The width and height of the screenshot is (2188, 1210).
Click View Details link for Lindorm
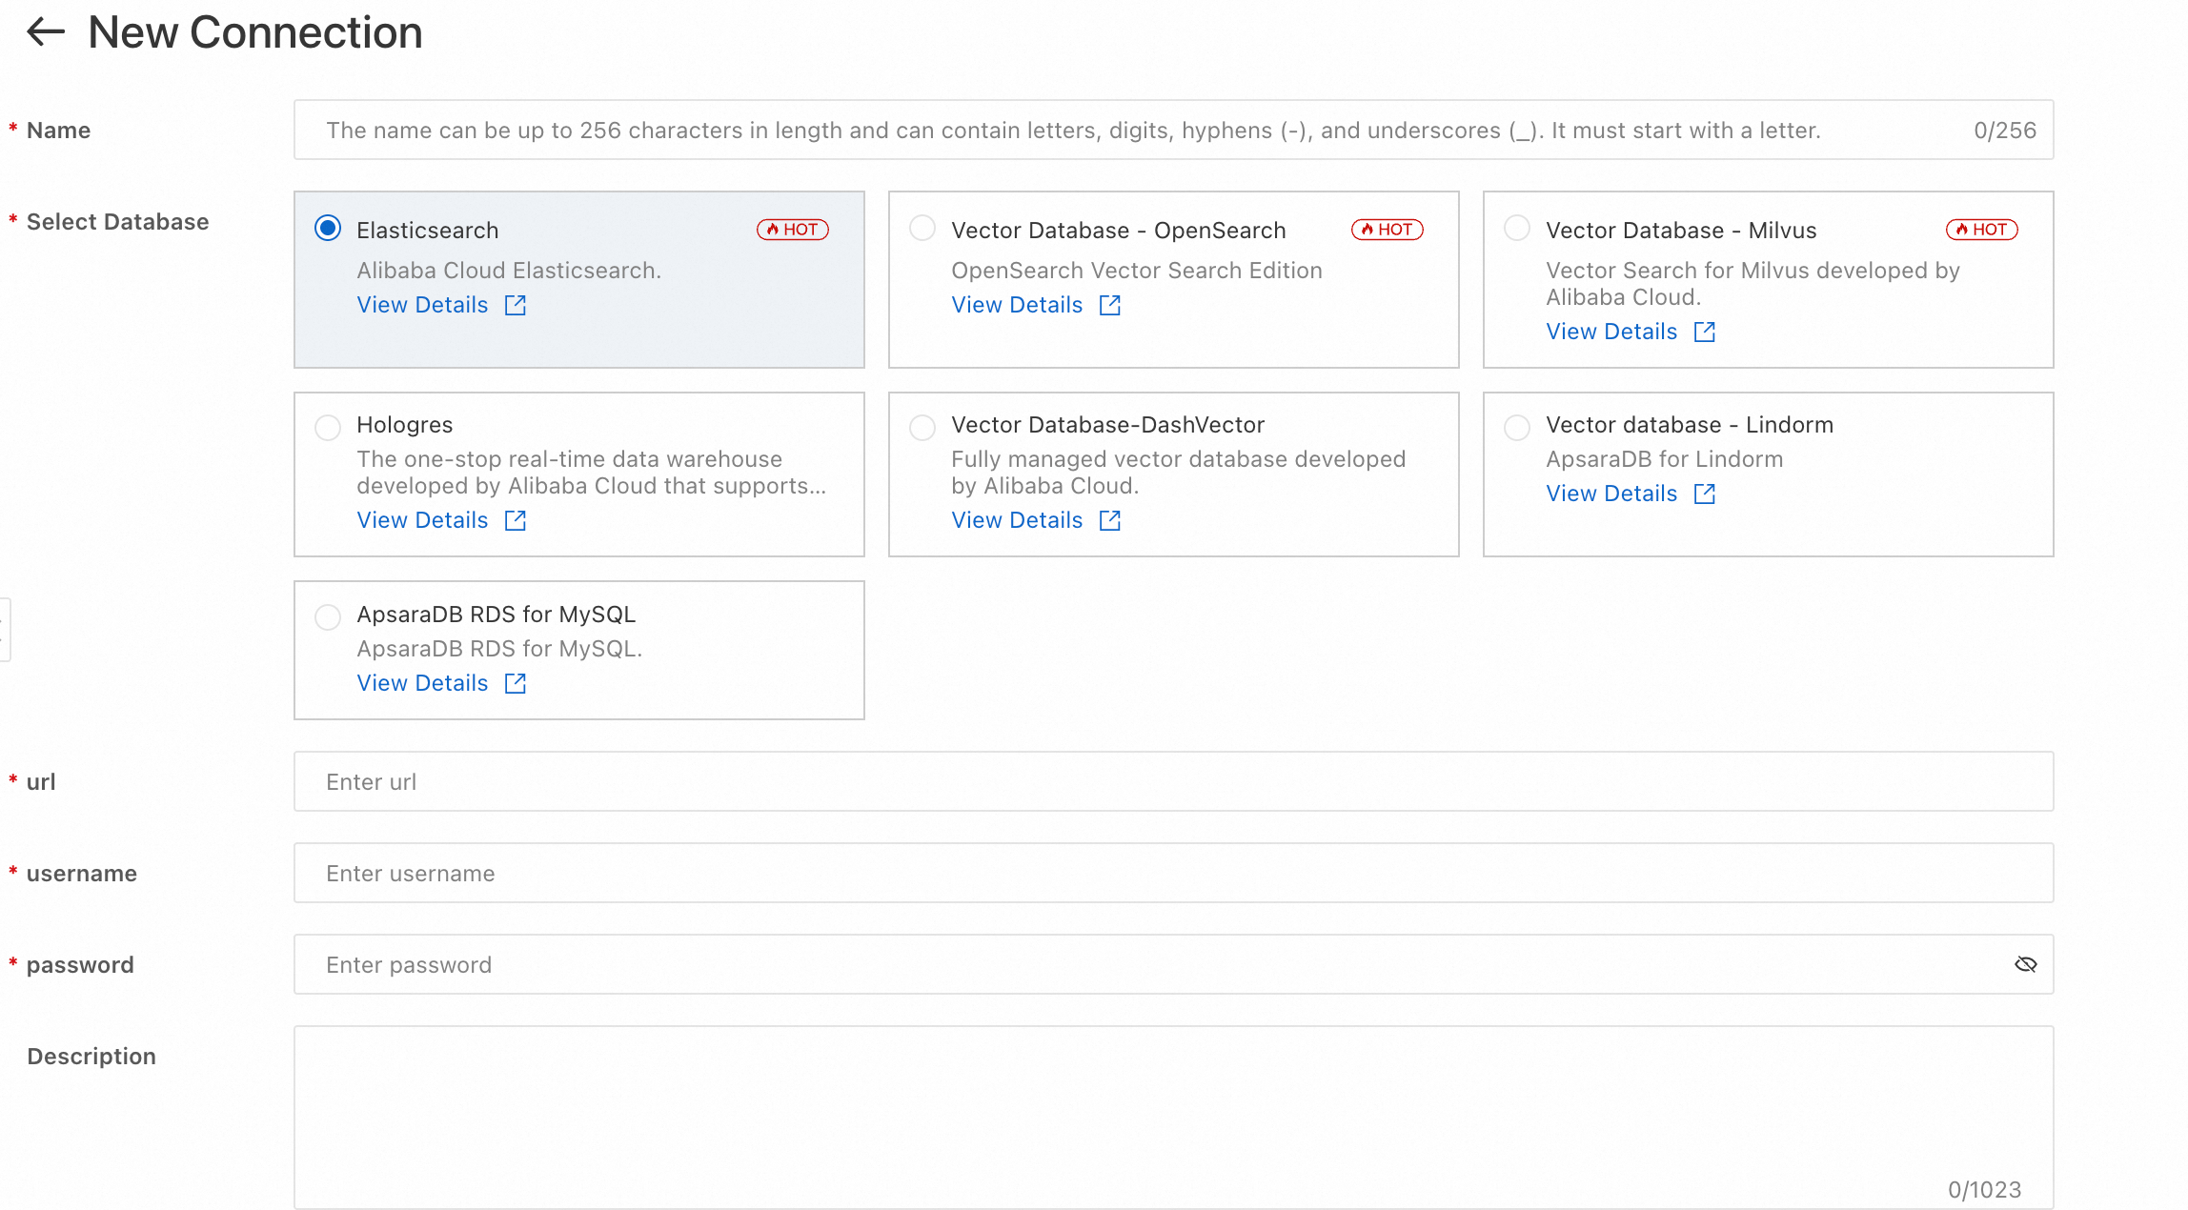pos(1611,494)
